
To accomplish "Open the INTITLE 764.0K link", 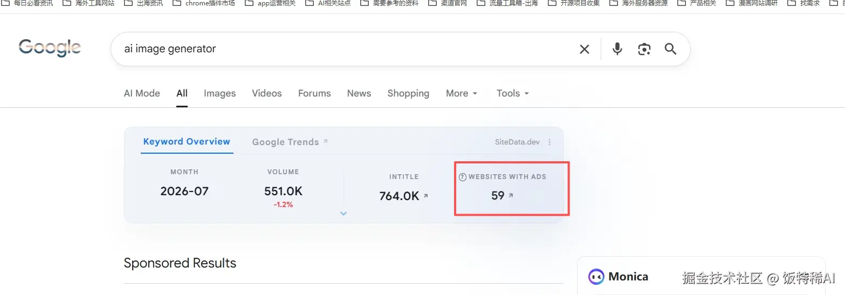I will (x=403, y=196).
